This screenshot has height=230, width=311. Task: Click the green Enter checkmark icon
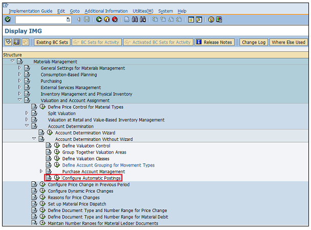pyautogui.click(x=7, y=19)
